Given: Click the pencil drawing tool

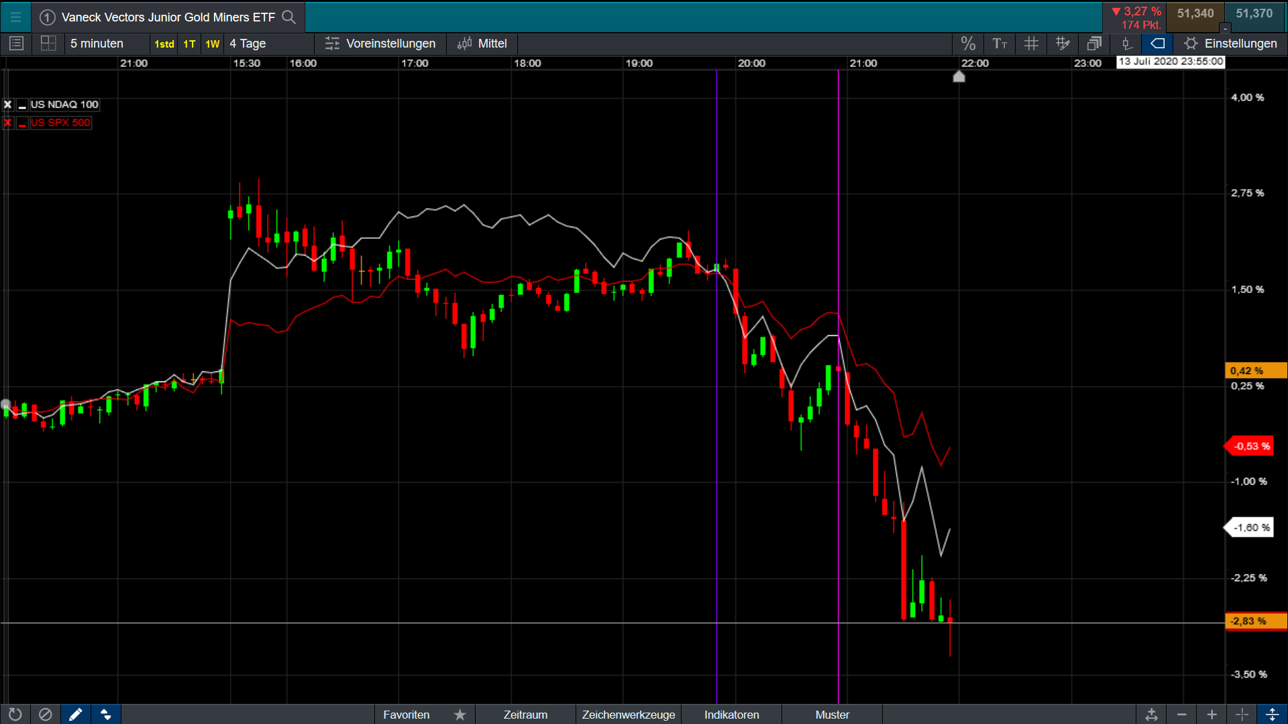Looking at the screenshot, I should pyautogui.click(x=75, y=715).
